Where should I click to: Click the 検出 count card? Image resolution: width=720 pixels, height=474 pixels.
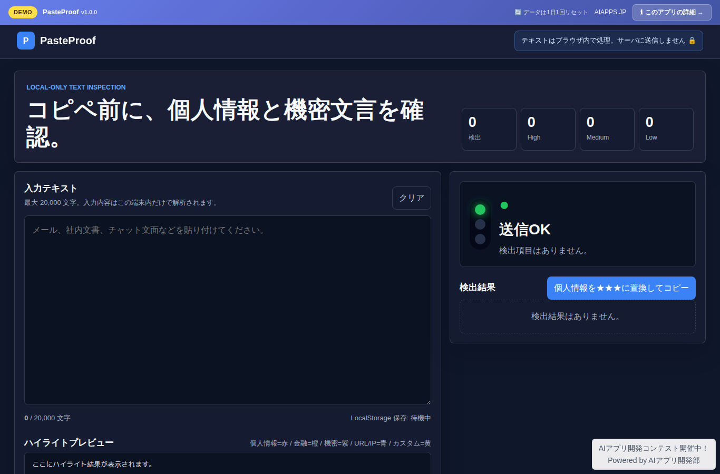click(489, 129)
